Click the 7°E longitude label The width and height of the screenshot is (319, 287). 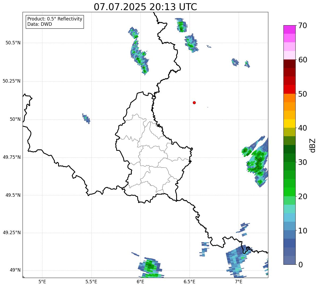point(239,281)
